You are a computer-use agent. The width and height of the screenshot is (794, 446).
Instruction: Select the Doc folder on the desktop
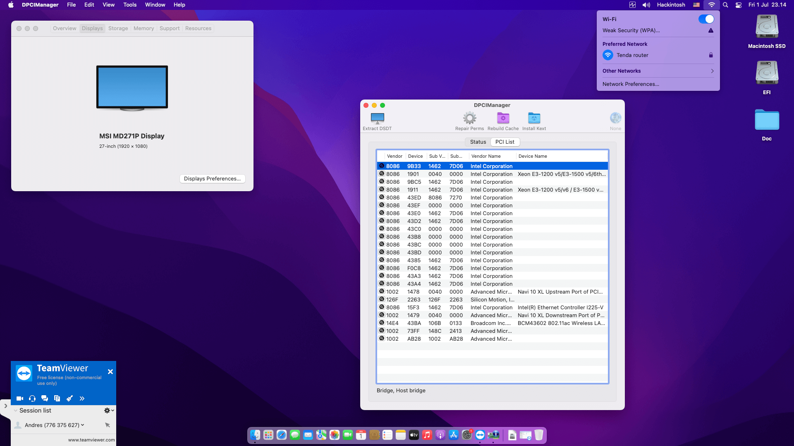(767, 125)
